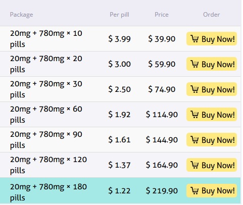Buy Now for the $114.90 package
Image resolution: width=243 pixels, height=205 pixels.
click(212, 115)
